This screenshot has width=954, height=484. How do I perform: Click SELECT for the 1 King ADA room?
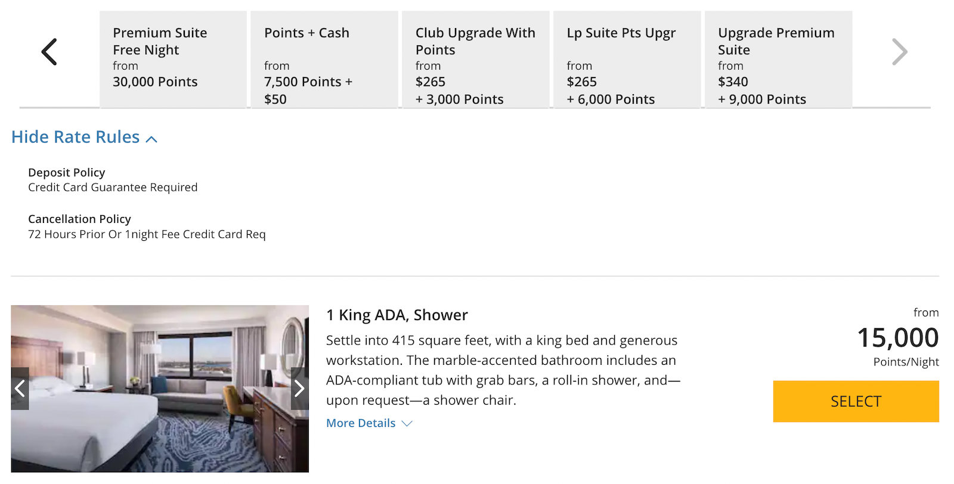[856, 401]
